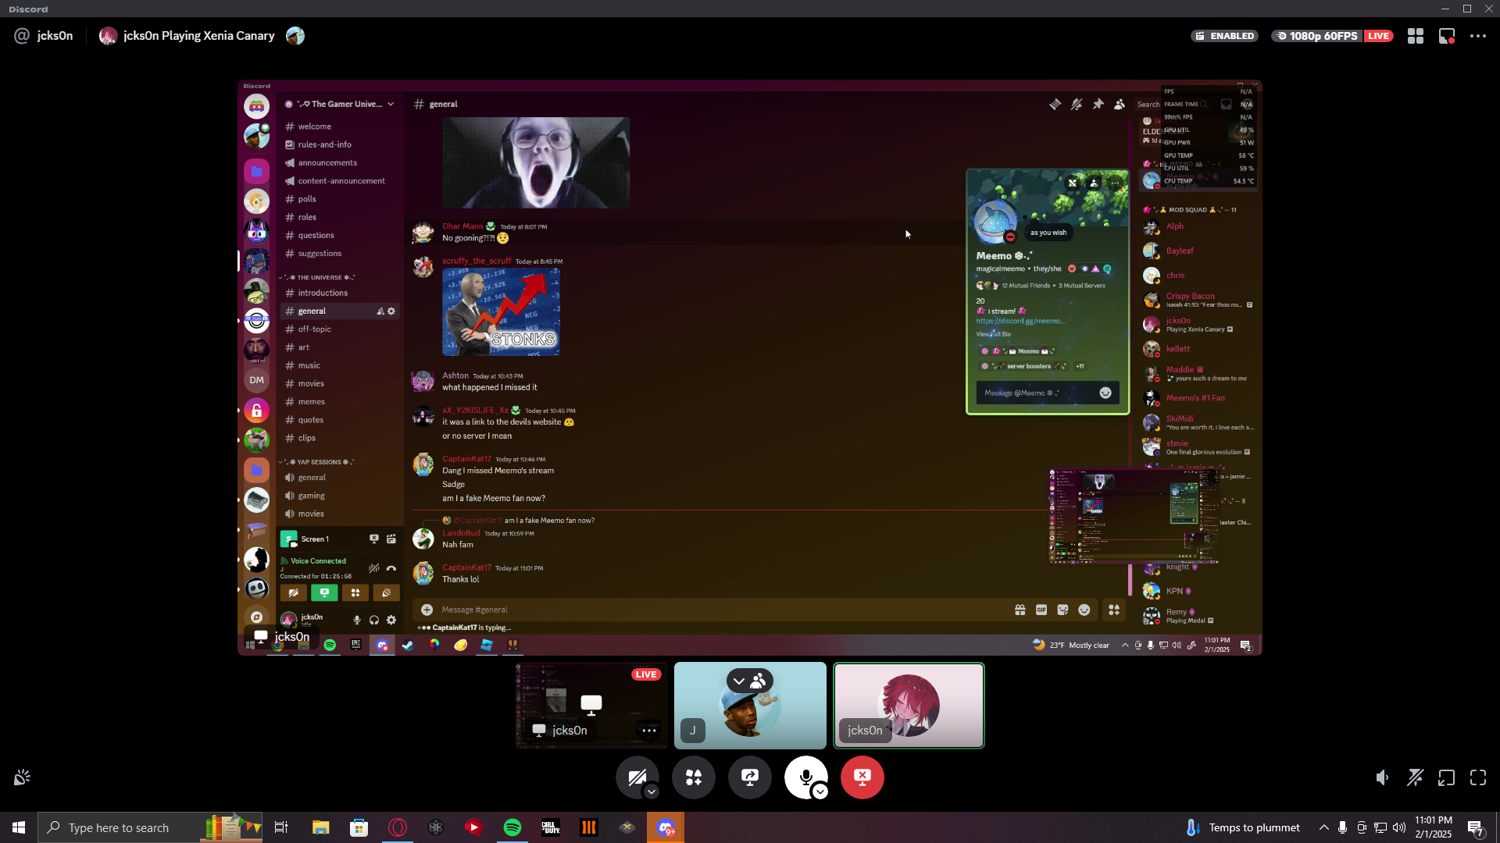Screen dimensions: 1500x843
Task: Open camera options dropdown arrow
Action: [x=652, y=792]
